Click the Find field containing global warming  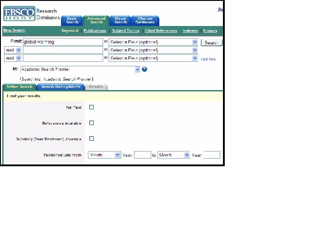63,42
